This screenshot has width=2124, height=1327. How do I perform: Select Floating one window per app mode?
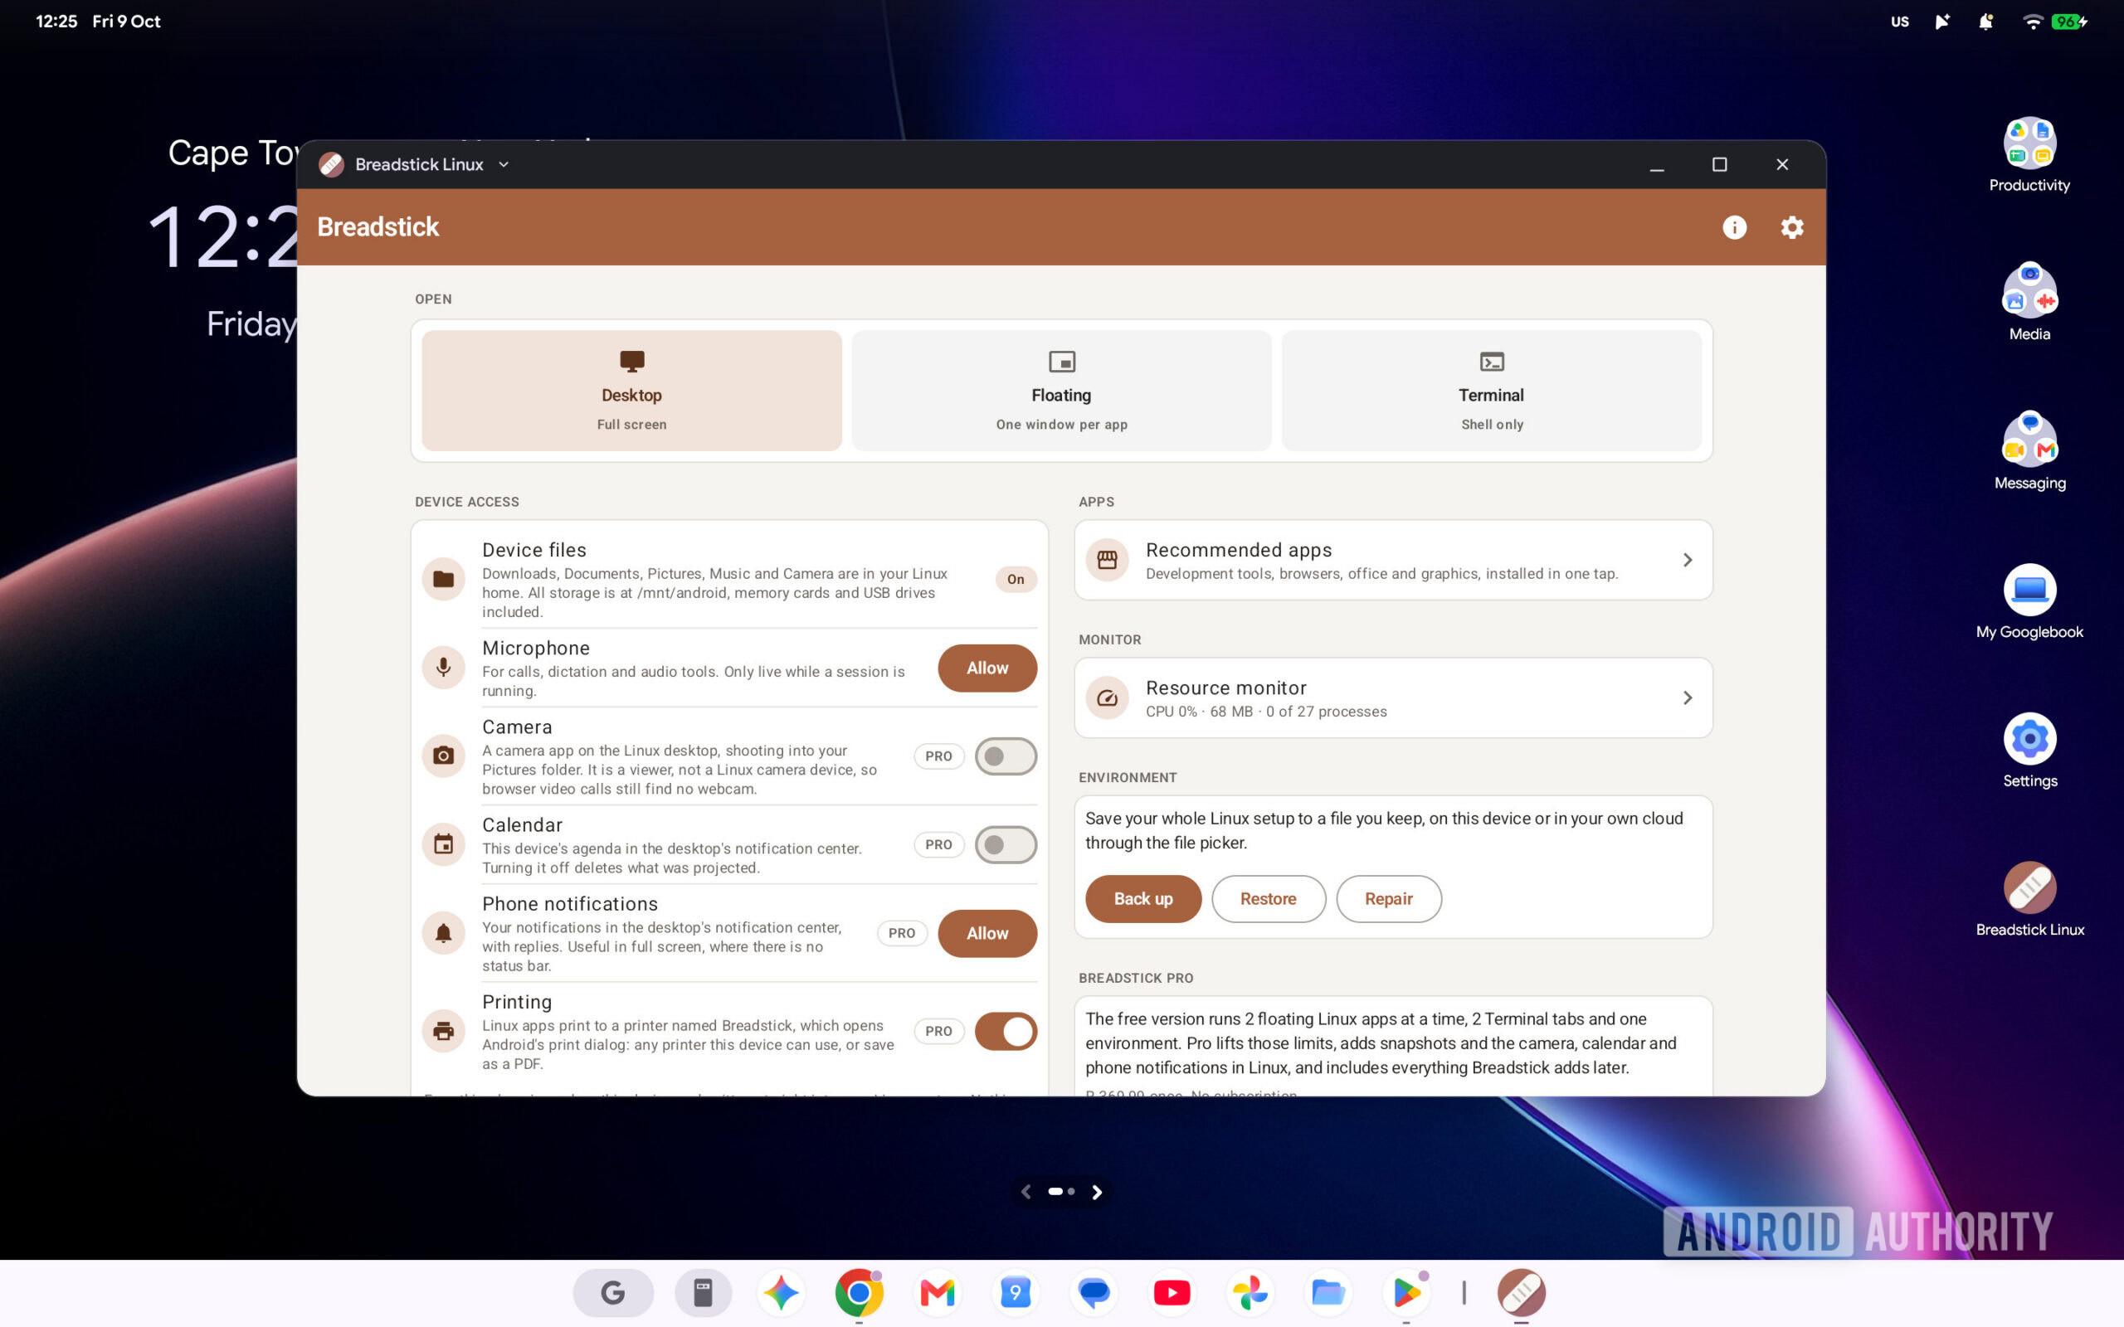(1061, 391)
